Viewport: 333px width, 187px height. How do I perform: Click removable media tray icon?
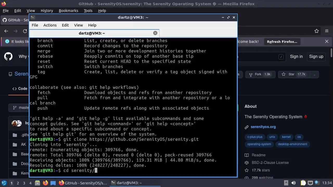click(x=286, y=183)
